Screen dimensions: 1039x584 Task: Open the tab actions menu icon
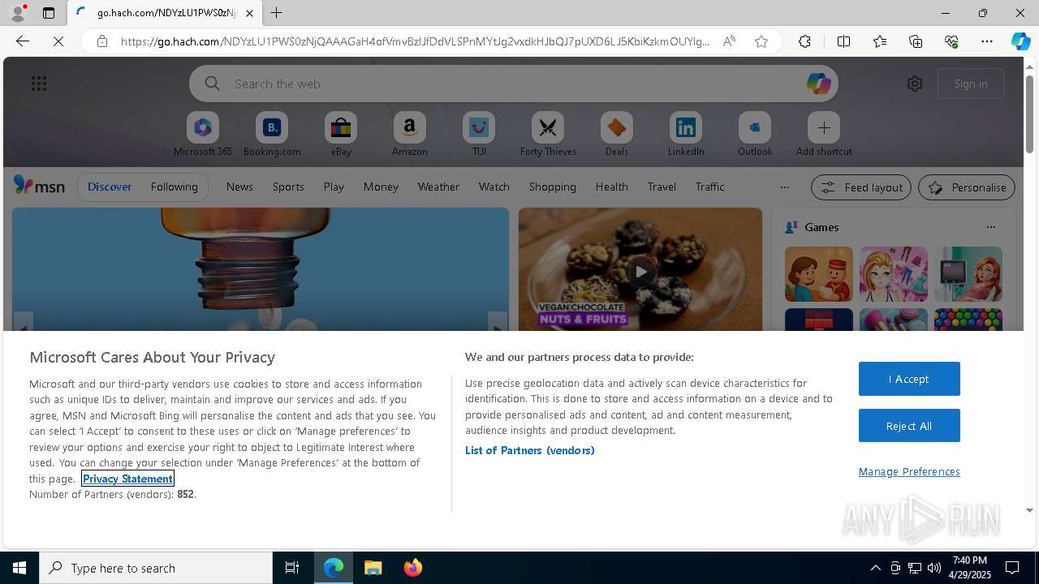click(49, 13)
